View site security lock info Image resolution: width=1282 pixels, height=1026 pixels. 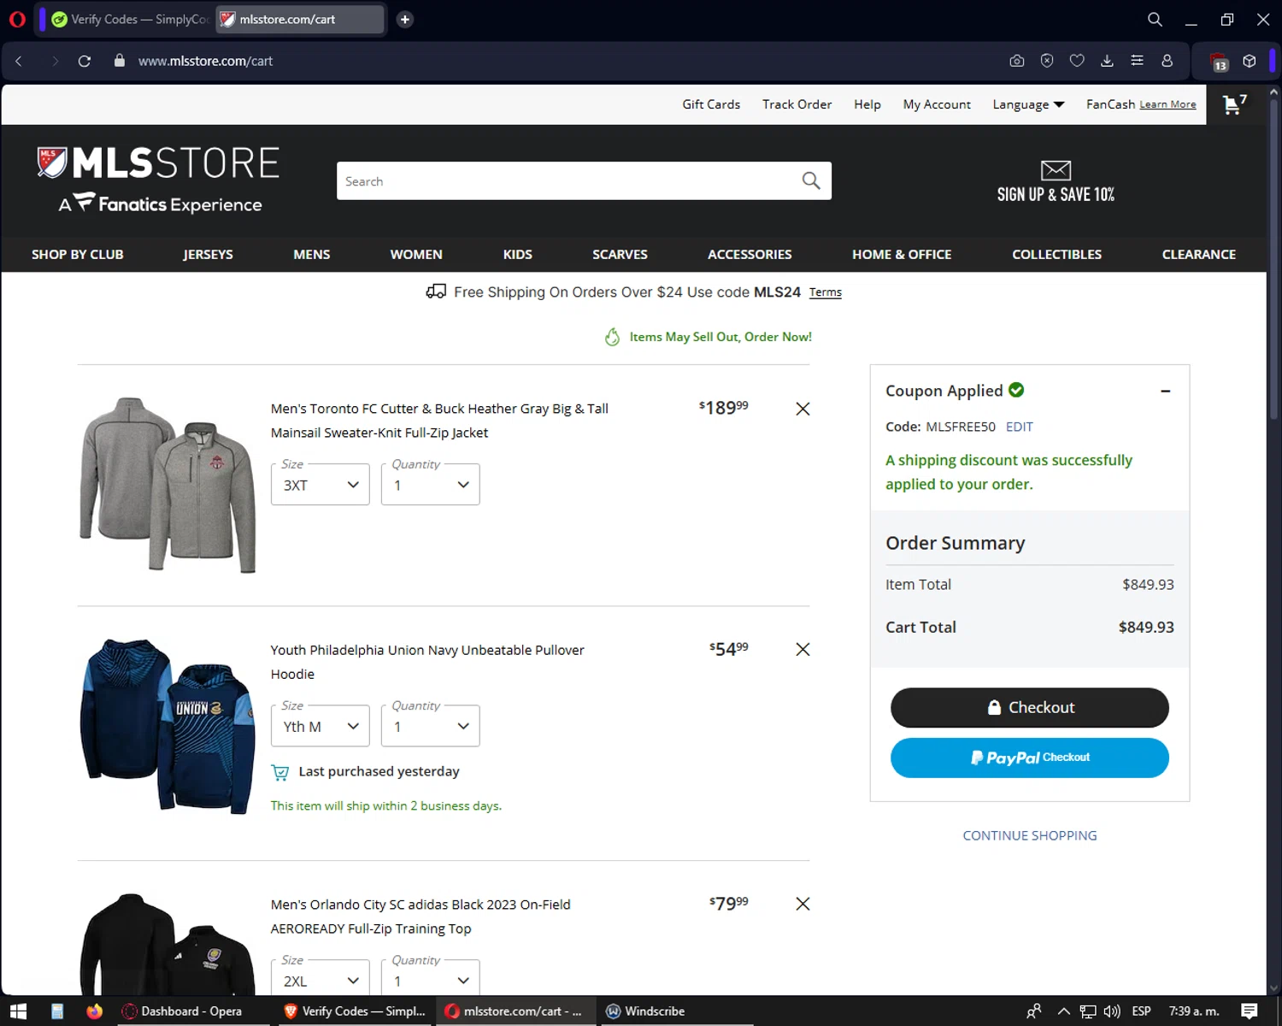[x=120, y=61]
